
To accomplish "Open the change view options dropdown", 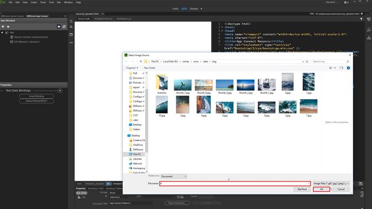I will [x=335, y=68].
